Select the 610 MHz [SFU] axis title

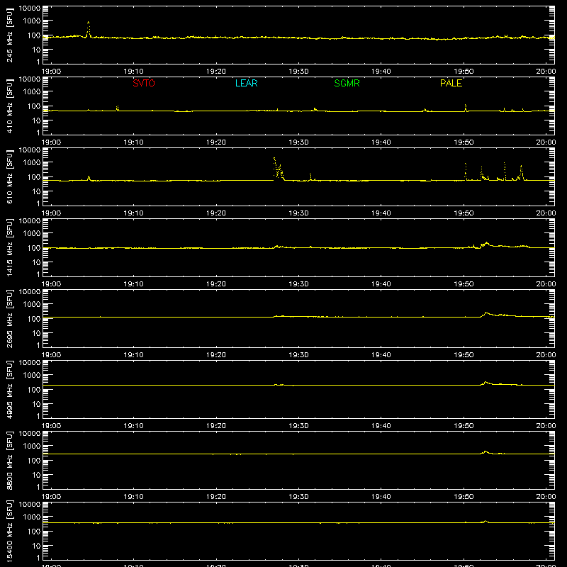pyautogui.click(x=9, y=176)
